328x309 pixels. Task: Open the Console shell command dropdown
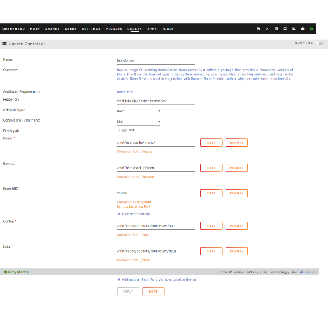click(138, 122)
